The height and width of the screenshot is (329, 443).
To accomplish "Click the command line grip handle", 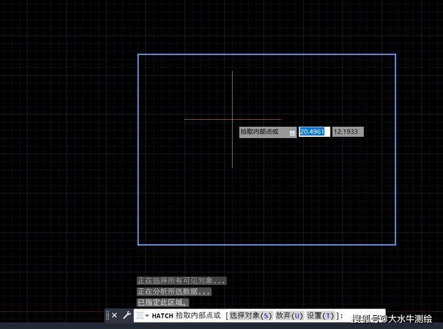I will [x=107, y=316].
